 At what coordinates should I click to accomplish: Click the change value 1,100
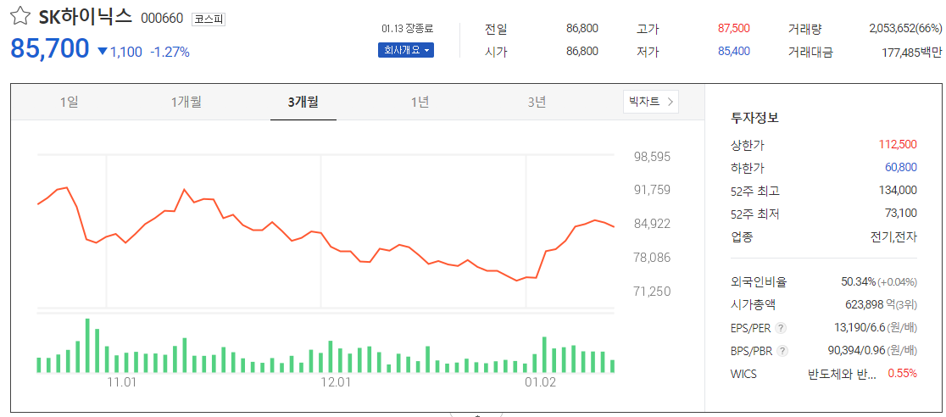pyautogui.click(x=126, y=52)
